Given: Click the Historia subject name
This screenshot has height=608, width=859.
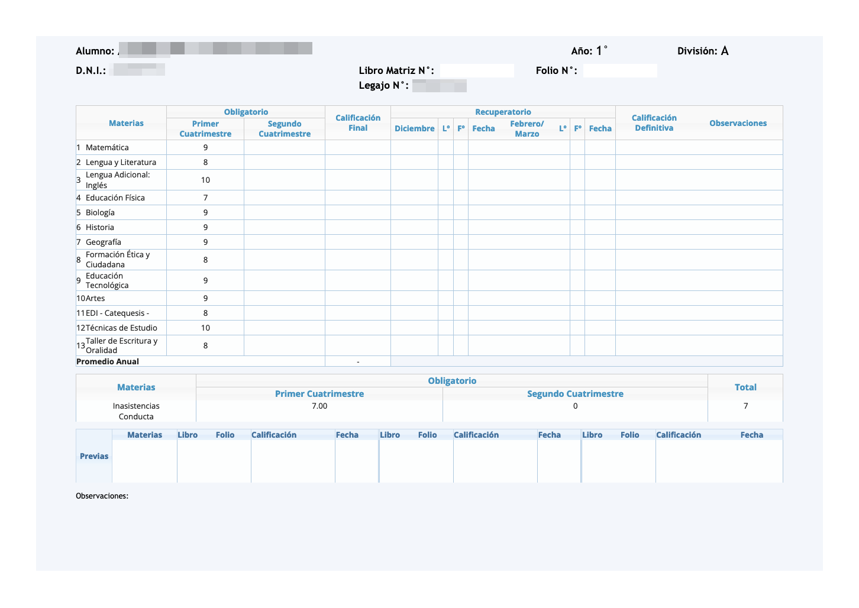Looking at the screenshot, I should pos(100,227).
